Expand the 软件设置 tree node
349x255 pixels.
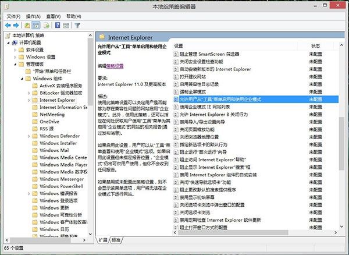point(15,49)
